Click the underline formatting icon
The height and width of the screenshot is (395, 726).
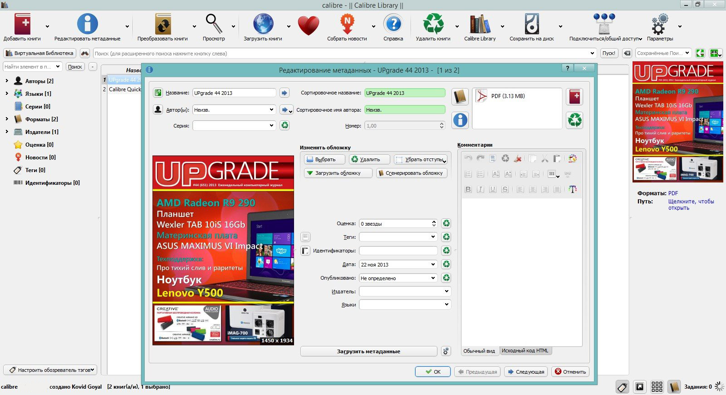coord(493,189)
